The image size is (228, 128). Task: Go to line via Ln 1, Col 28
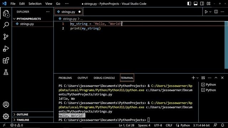(x=126, y=125)
